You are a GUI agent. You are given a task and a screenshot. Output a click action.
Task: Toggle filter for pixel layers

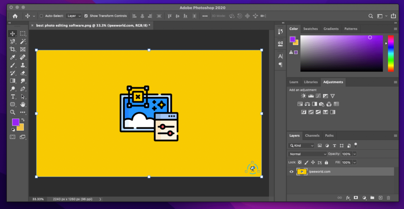click(320, 145)
